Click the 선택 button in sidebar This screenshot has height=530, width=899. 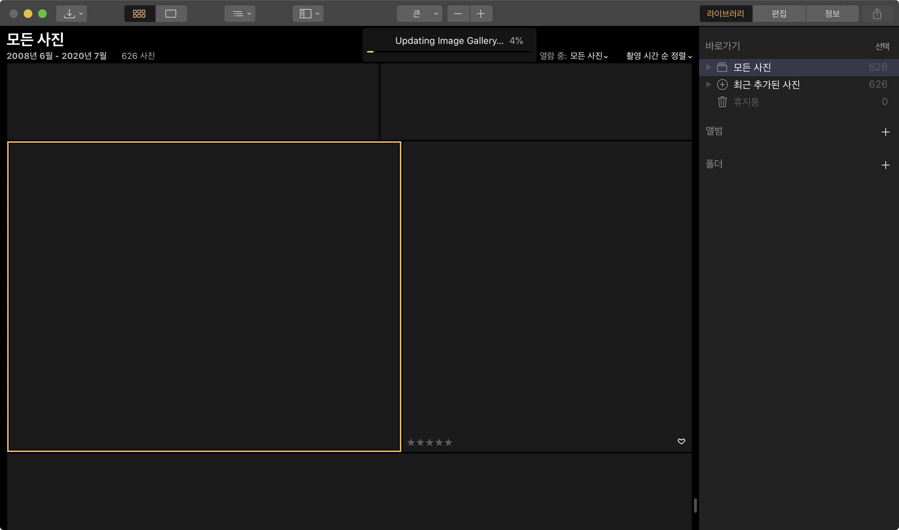(x=882, y=46)
